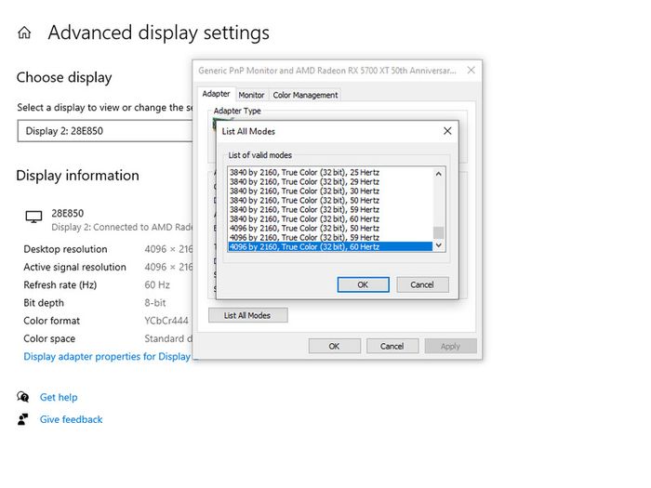Click the List All Modes button

[x=247, y=315]
